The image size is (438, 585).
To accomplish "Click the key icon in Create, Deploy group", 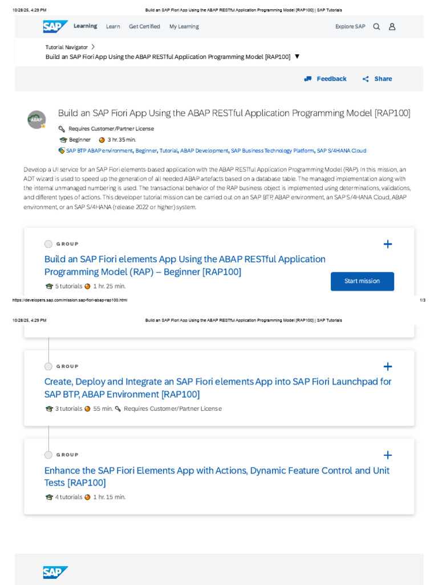I will coord(118,409).
